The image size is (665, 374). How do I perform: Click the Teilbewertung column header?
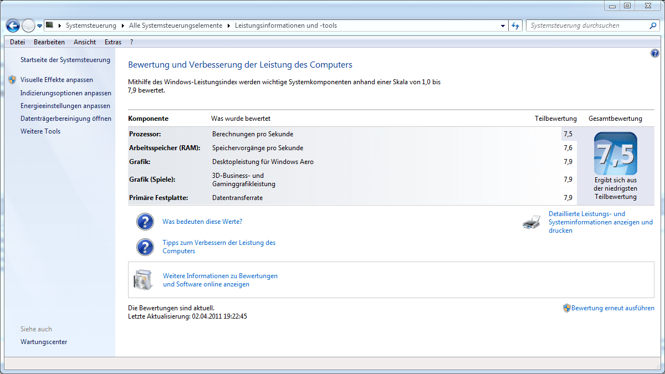pos(555,119)
